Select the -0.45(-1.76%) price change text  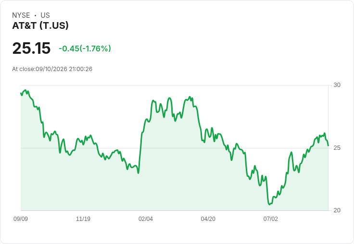[85, 49]
